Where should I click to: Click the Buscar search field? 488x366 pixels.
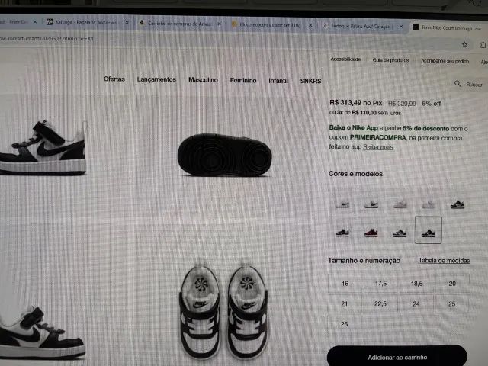[474, 85]
